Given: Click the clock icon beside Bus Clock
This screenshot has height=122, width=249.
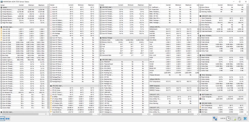Looking at the screenshot, I should tap(1, 55).
